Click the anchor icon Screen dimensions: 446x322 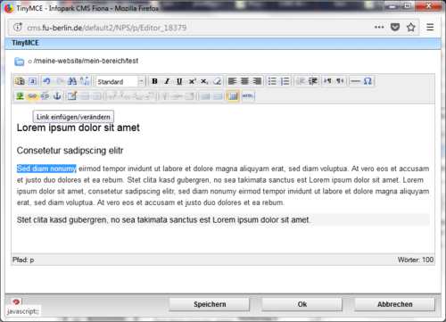[x=57, y=96]
